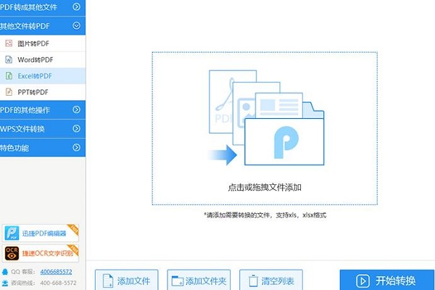Click the 捷速OCR文字识别 eye icon

pos(12,252)
